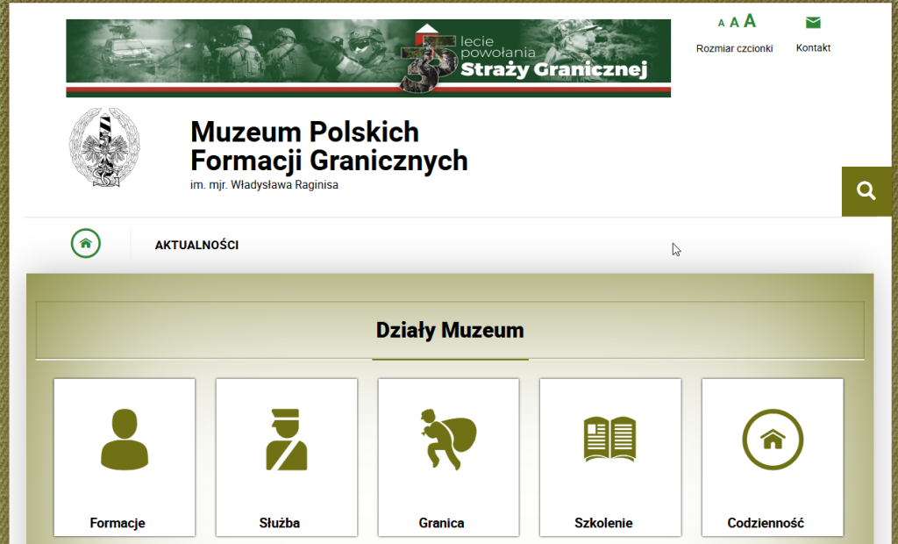The image size is (898, 544).
Task: Click the Formacje person icon
Action: (125, 439)
